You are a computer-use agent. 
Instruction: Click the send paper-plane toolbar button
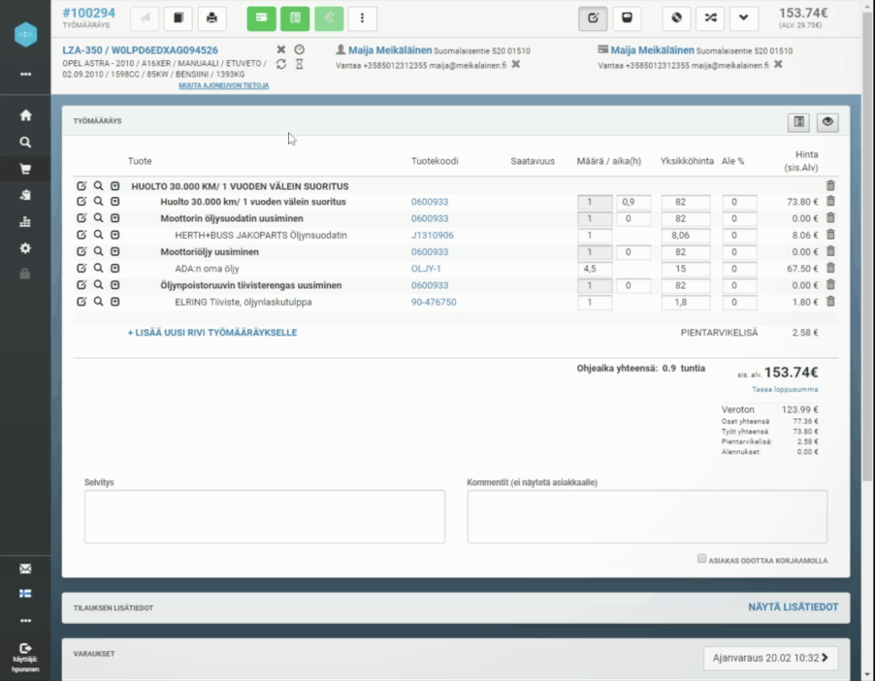[145, 17]
